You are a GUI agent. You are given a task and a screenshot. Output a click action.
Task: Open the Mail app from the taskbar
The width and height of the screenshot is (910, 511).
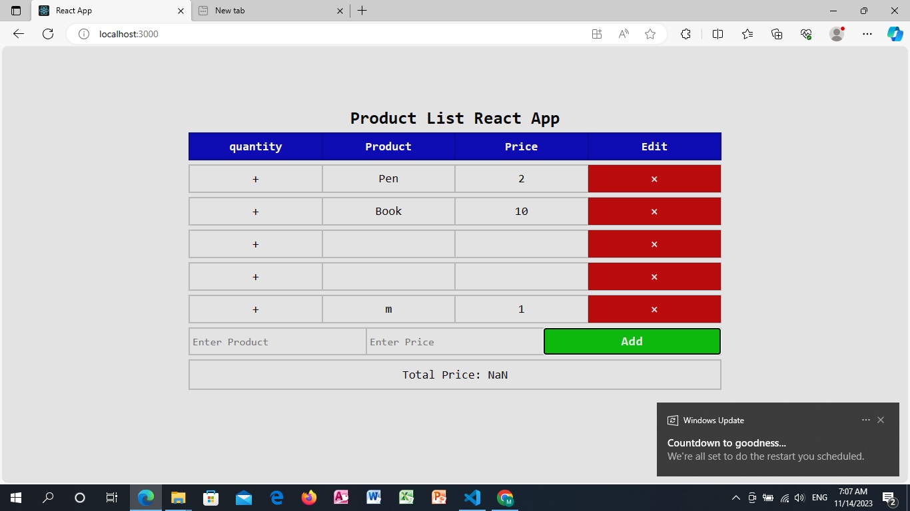(243, 498)
